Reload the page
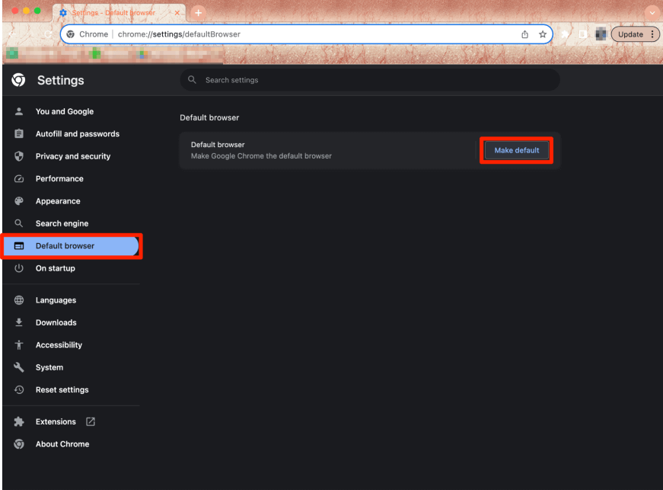This screenshot has height=490, width=663. (x=48, y=34)
